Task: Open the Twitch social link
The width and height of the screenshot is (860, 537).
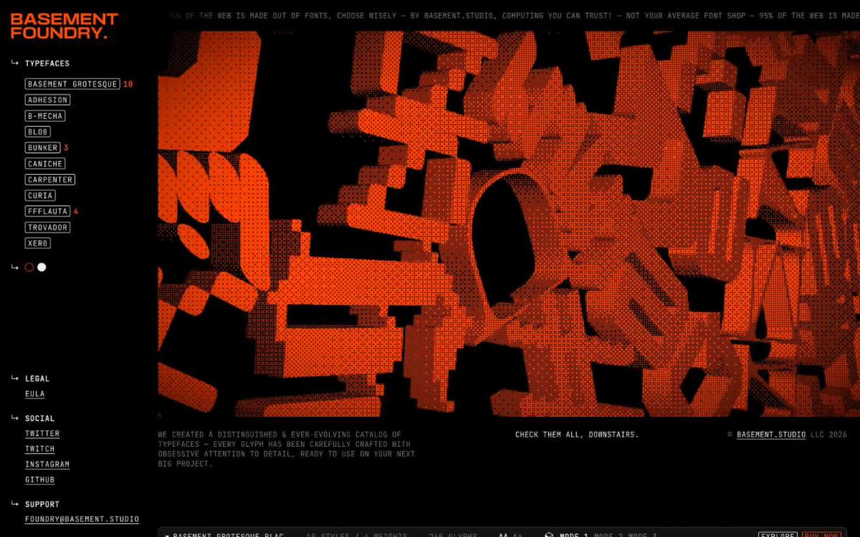Action: 40,449
